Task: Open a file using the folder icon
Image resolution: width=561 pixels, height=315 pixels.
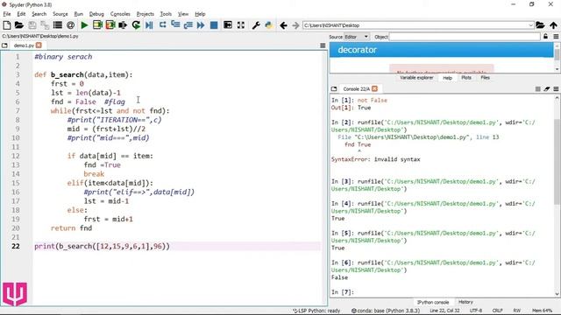Action: [x=19, y=25]
